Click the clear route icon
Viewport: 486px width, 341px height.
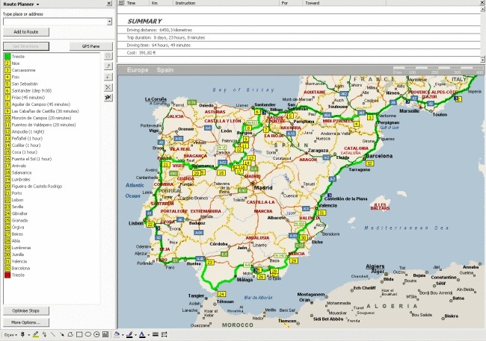108,98
